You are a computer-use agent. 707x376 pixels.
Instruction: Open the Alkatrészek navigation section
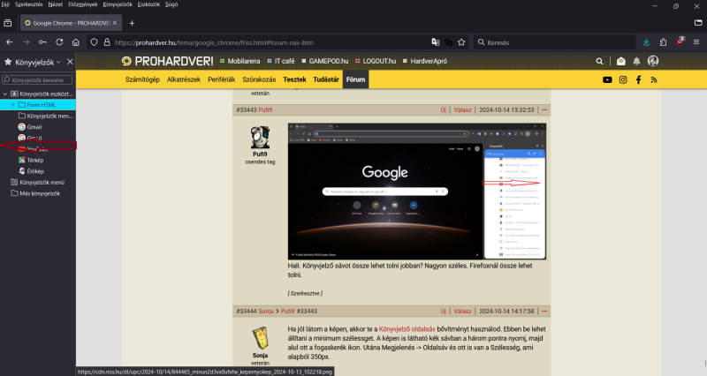(184, 79)
